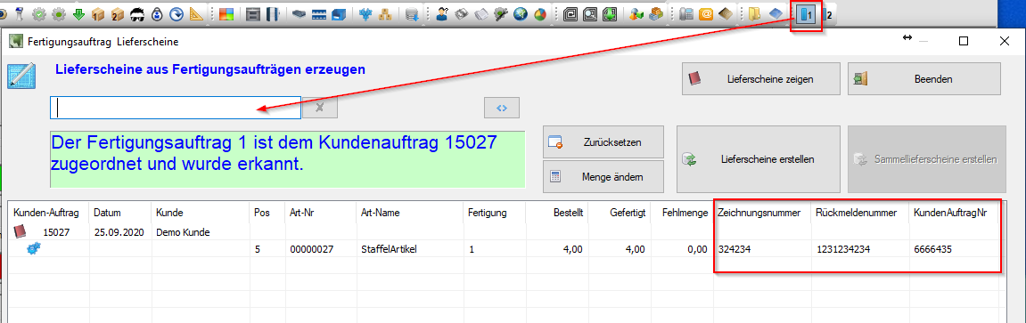1026x323 pixels.
Task: Click the money banknote toolbar icon
Action: (x=462, y=13)
